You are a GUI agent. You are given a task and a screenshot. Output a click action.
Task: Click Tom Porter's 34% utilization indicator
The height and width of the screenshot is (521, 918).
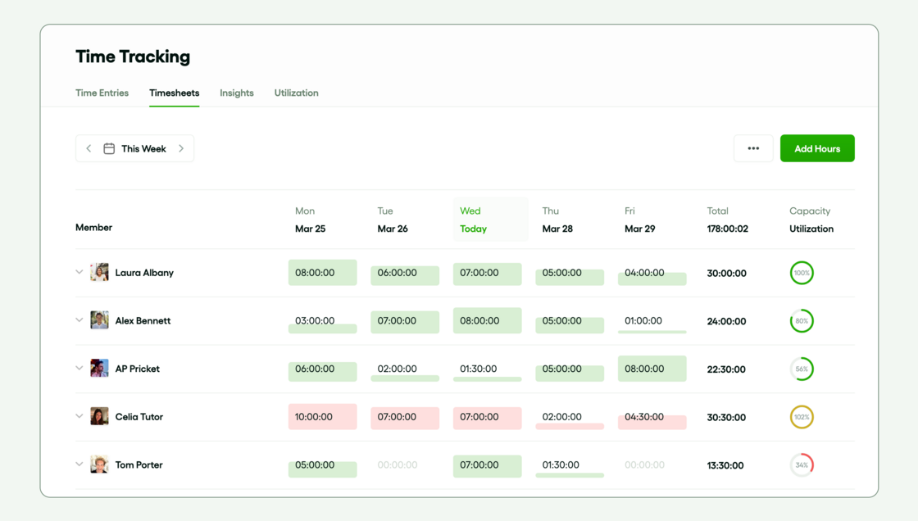tap(802, 464)
